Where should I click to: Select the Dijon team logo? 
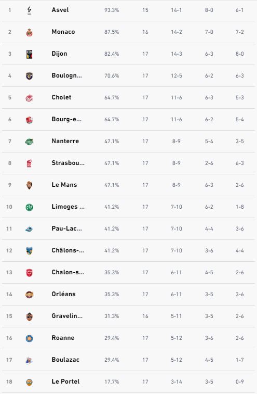click(x=30, y=54)
